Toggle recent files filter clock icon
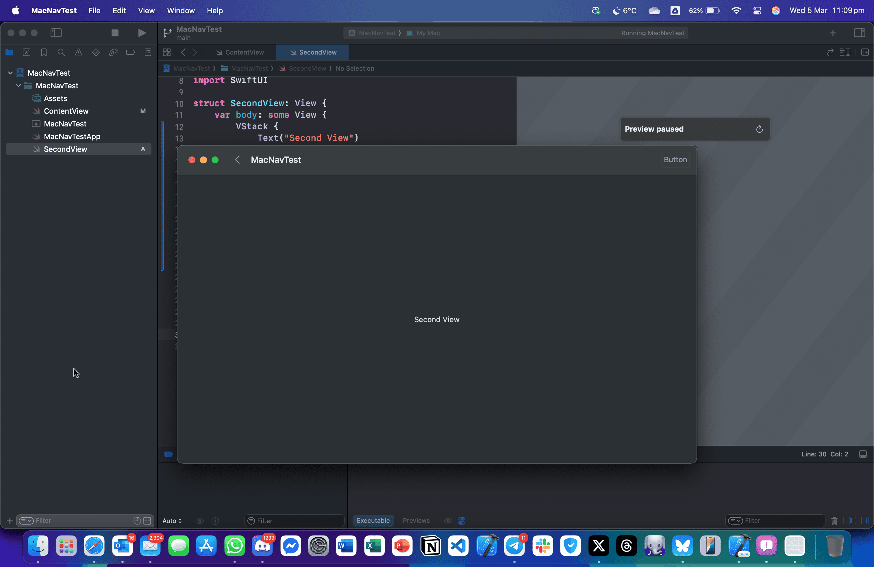Image resolution: width=874 pixels, height=567 pixels. tap(137, 521)
